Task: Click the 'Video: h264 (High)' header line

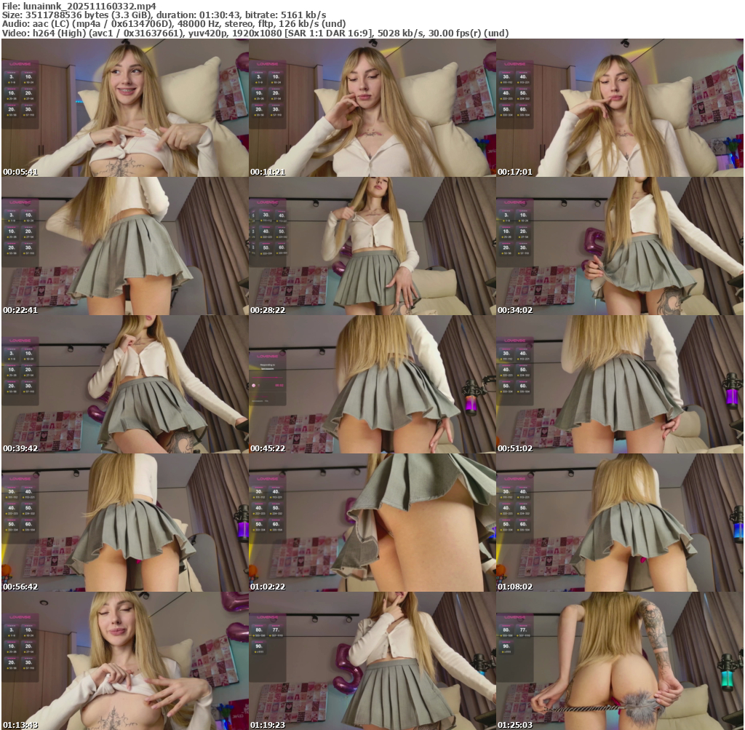Action: coord(255,33)
